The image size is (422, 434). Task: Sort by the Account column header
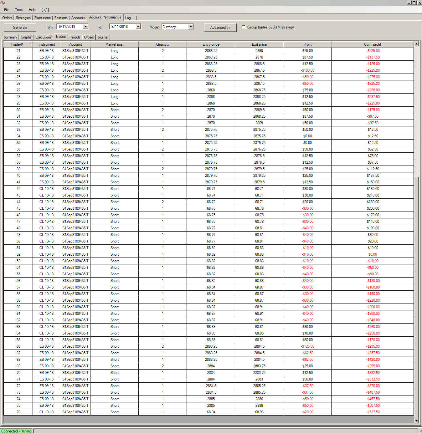(x=75, y=44)
